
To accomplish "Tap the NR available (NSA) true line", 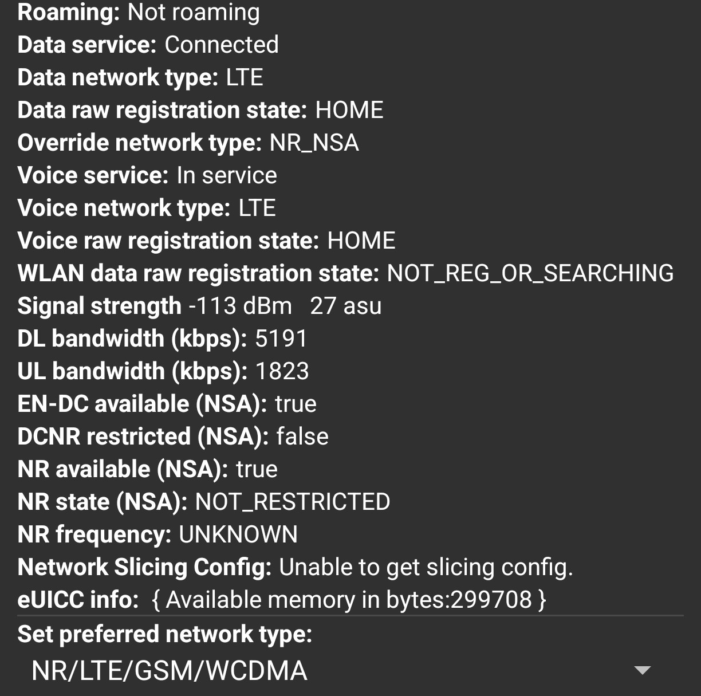I will click(147, 469).
